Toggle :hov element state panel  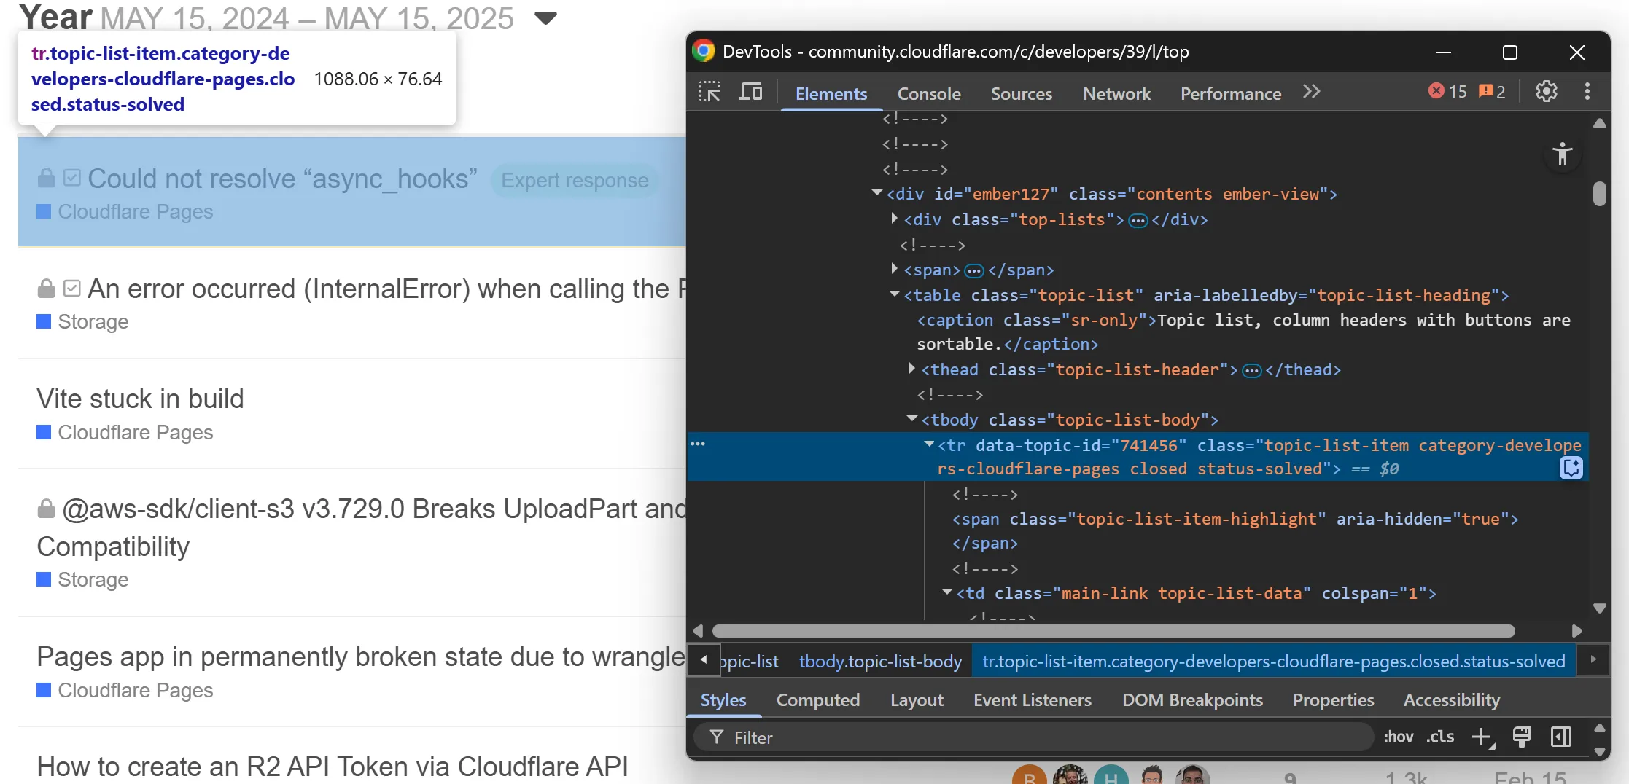click(1398, 737)
